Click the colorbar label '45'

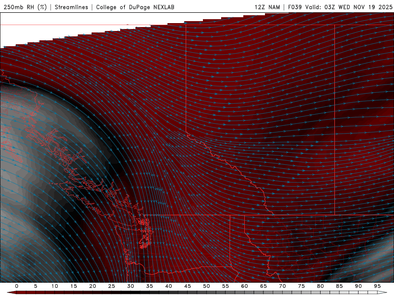point(188,286)
